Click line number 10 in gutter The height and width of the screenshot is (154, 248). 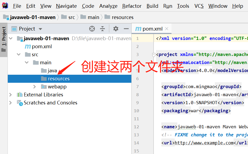tap(136, 111)
